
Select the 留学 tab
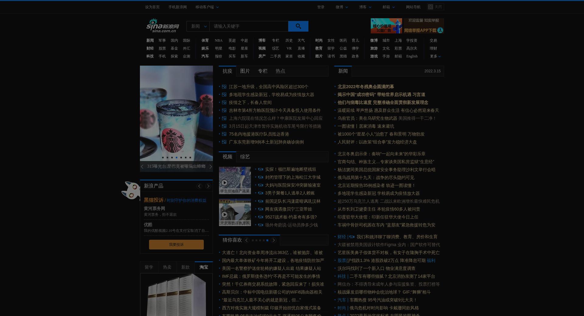[x=149, y=267]
